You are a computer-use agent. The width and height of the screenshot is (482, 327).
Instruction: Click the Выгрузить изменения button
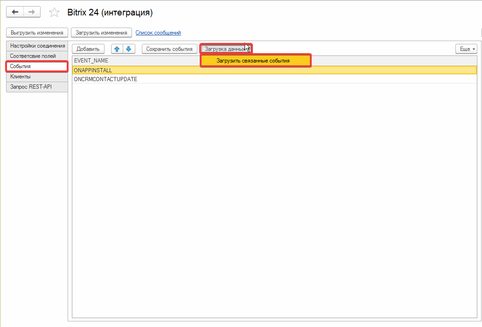37,33
